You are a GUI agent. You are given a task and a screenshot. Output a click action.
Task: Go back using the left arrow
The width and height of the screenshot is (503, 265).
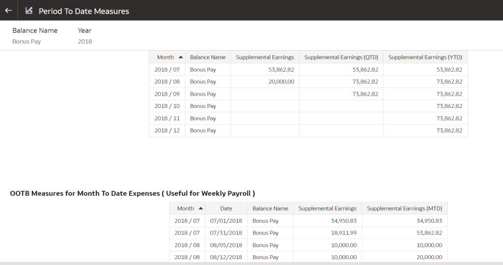tap(8, 11)
